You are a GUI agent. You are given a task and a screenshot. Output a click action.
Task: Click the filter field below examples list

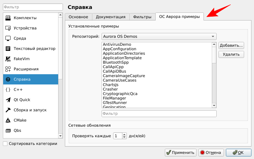pos(159,114)
